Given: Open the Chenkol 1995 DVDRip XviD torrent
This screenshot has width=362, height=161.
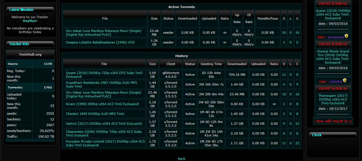Looking at the screenshot, I should [x=95, y=114].
